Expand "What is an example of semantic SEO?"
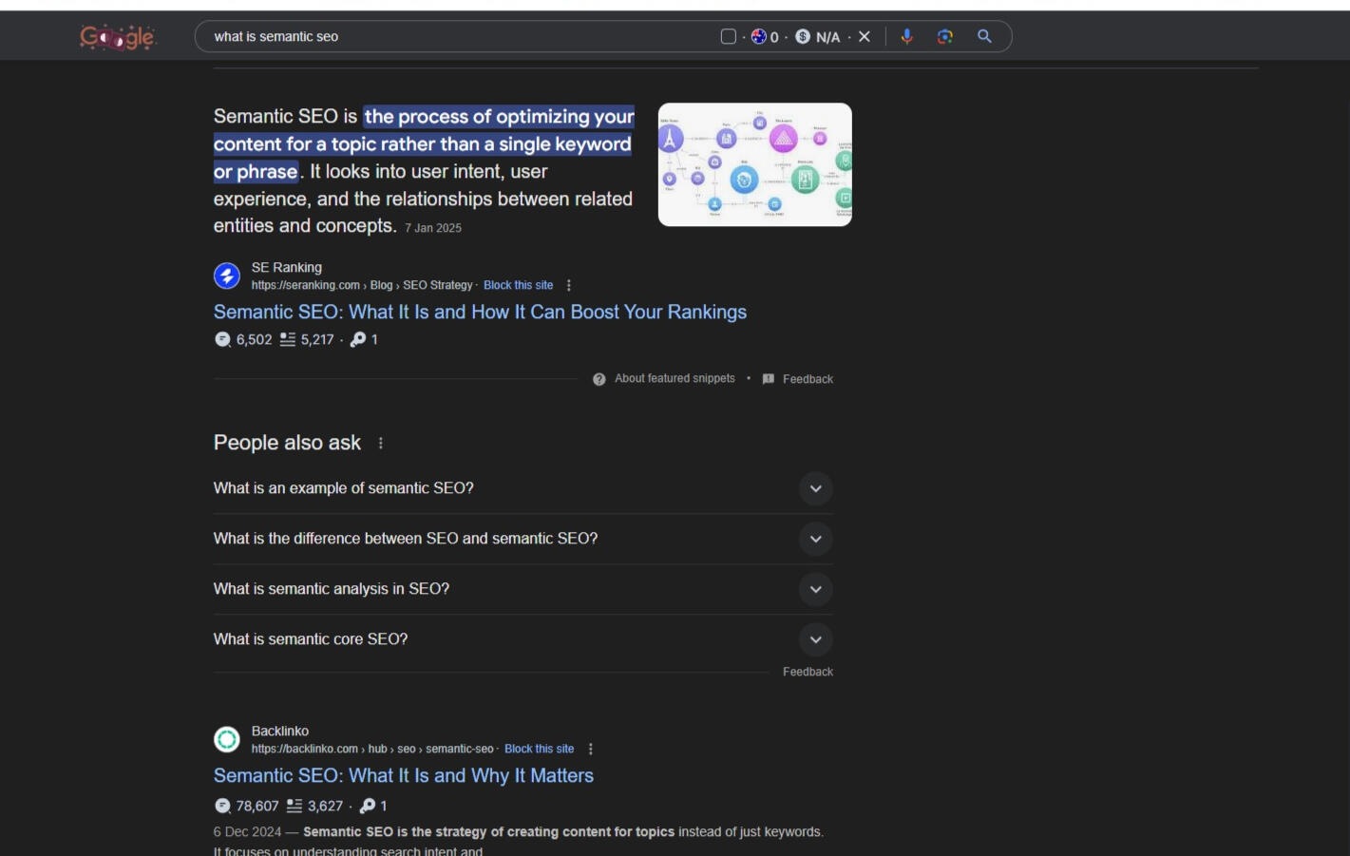Screen dimensions: 1350x856 click(815, 488)
